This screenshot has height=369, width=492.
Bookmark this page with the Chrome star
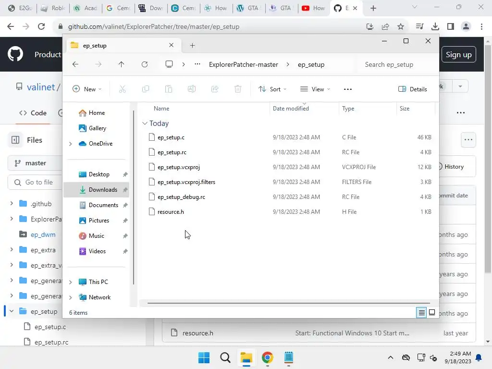[x=401, y=27]
